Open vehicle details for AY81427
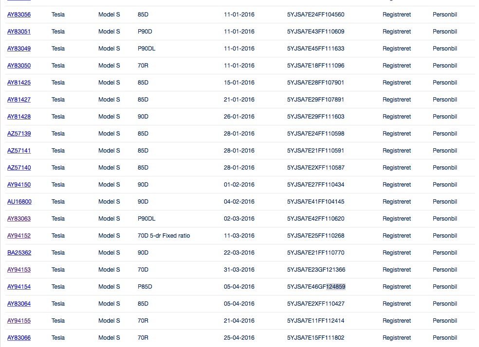 coord(19,100)
